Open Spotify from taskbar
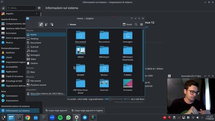The image size is (215, 121). click(60, 118)
